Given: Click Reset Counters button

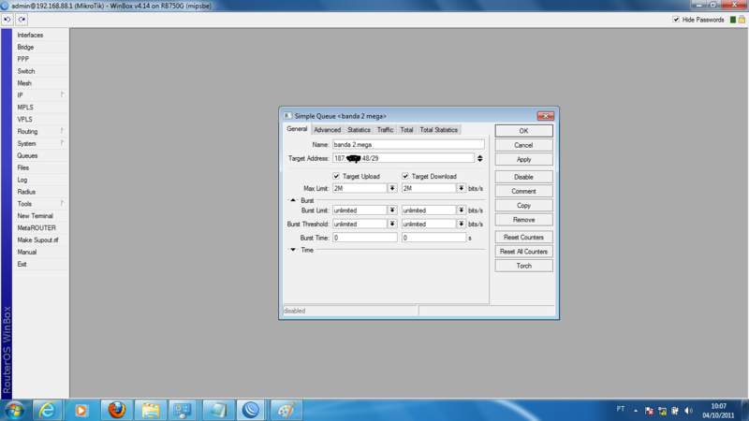Looking at the screenshot, I should point(523,238).
